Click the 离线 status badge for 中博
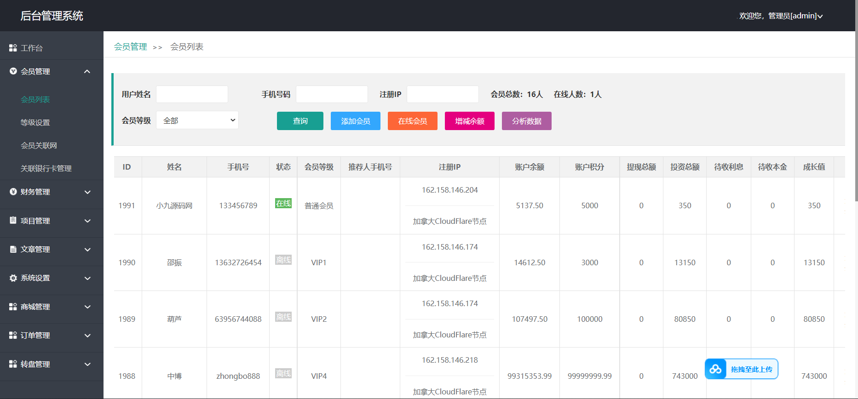Image resolution: width=858 pixels, height=399 pixels. point(283,373)
